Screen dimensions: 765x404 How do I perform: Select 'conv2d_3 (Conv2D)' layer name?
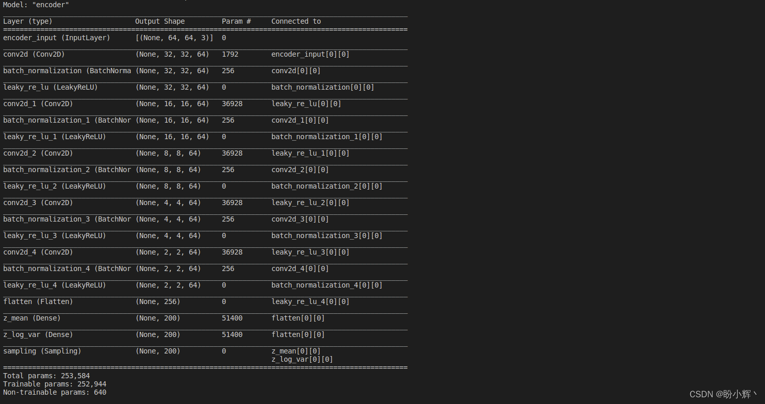pyautogui.click(x=38, y=203)
